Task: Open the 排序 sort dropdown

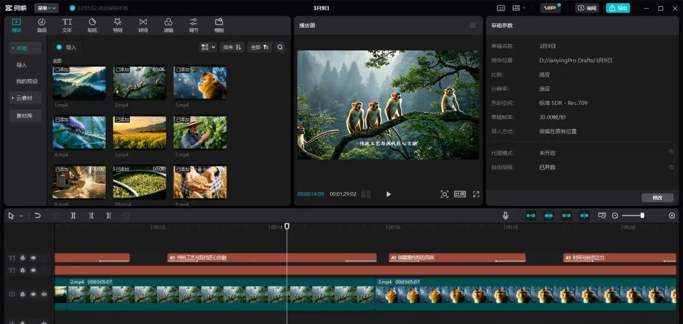Action: (x=232, y=47)
